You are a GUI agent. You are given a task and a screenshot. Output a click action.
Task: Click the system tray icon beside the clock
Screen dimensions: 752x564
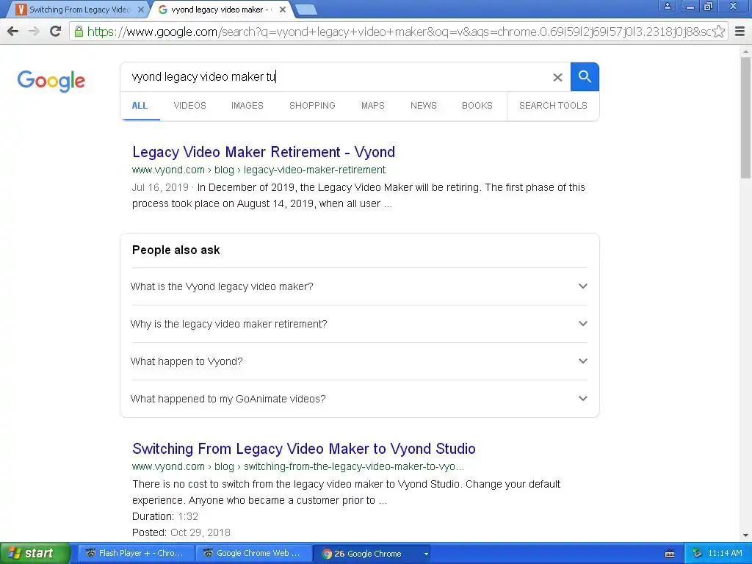(x=698, y=554)
